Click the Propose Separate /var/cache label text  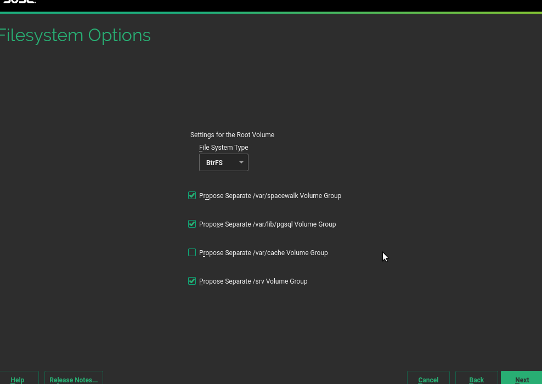263,253
